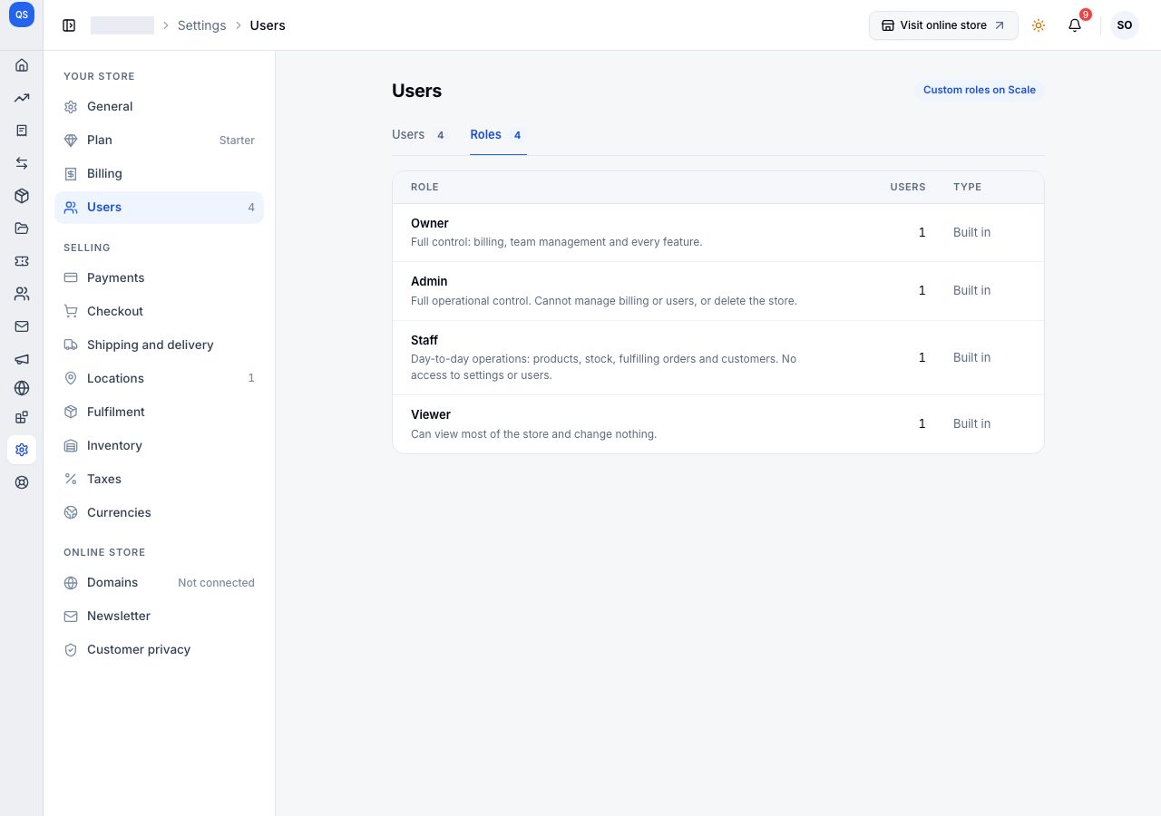Go to Settings in the breadcrumb
This screenshot has height=816, width=1161.
tap(201, 25)
